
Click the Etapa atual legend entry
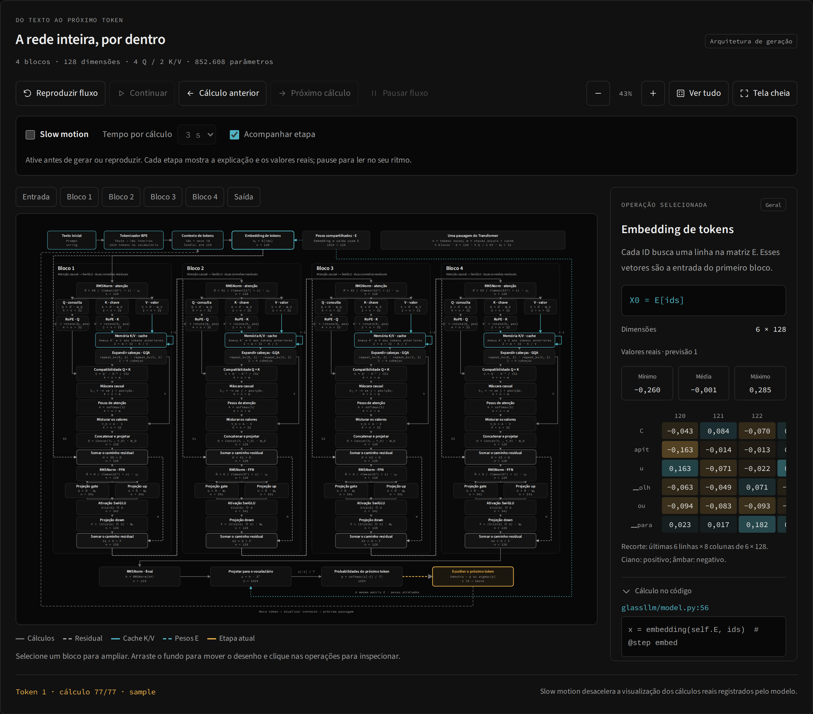pyautogui.click(x=231, y=638)
